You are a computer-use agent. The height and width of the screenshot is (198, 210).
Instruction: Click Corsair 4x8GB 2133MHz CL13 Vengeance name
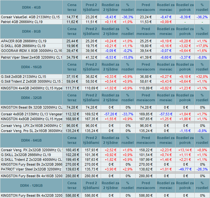click(x=31, y=114)
